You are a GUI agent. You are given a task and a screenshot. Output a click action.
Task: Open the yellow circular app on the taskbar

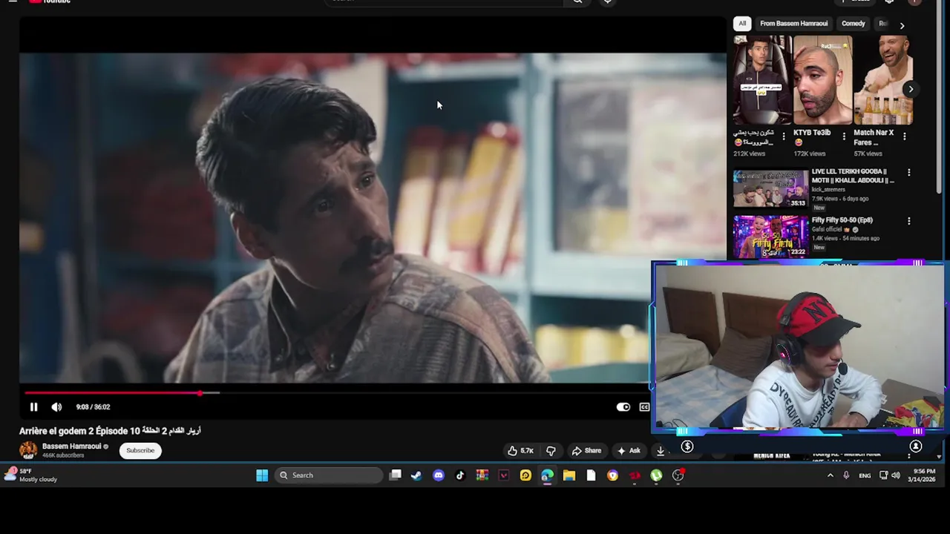(x=525, y=475)
